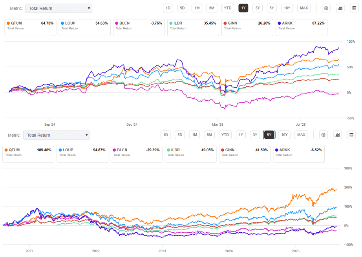362x257 pixels.
Task: Choose 6M period on bottom chart
Action: point(209,135)
